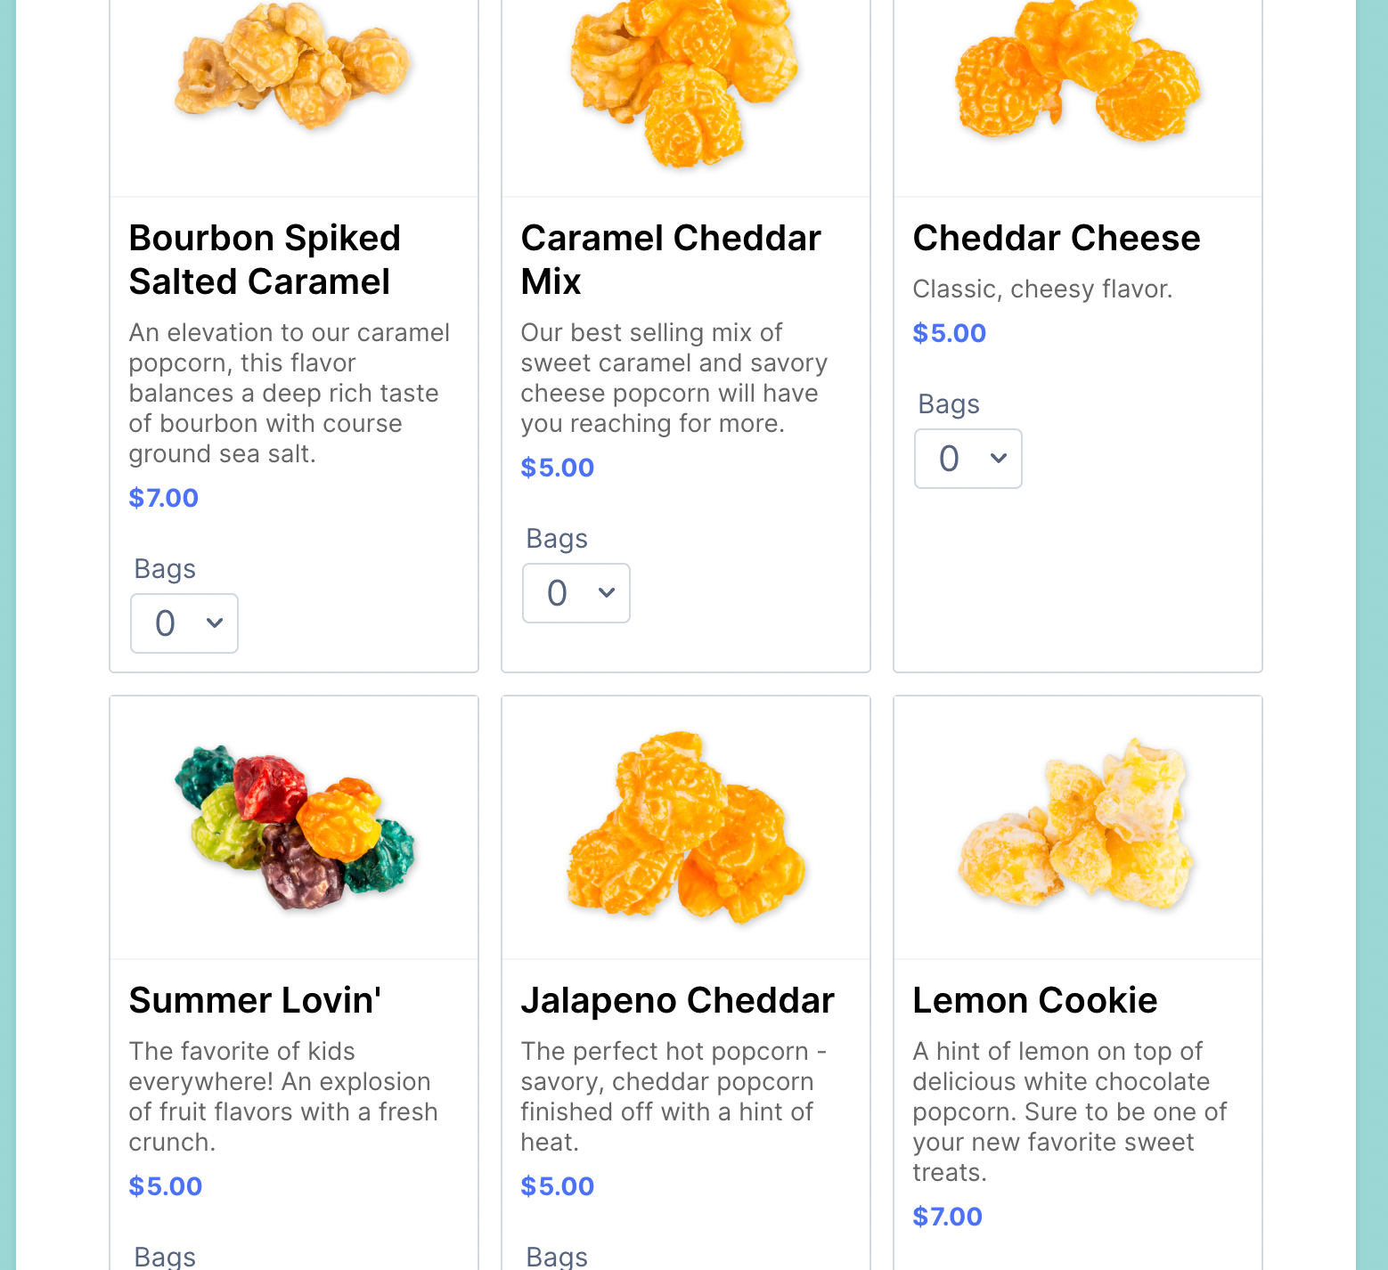The height and width of the screenshot is (1270, 1388).
Task: Open the Bags dropdown for Cheddar Cheese
Action: coord(968,458)
